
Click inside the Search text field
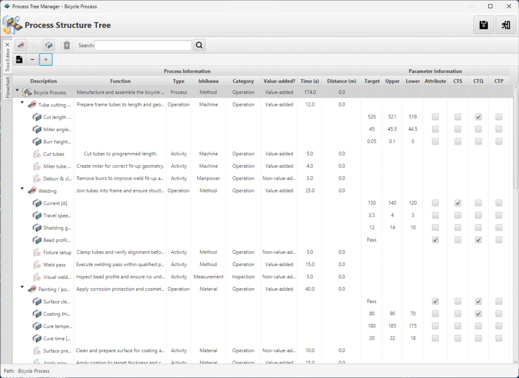click(x=143, y=45)
